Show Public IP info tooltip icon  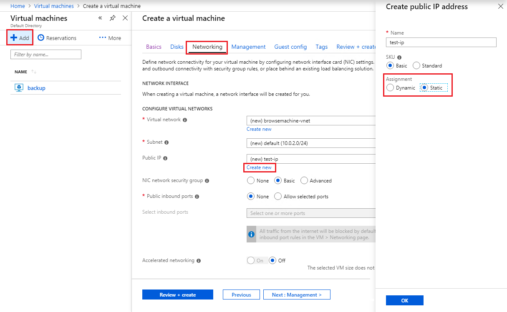click(165, 158)
